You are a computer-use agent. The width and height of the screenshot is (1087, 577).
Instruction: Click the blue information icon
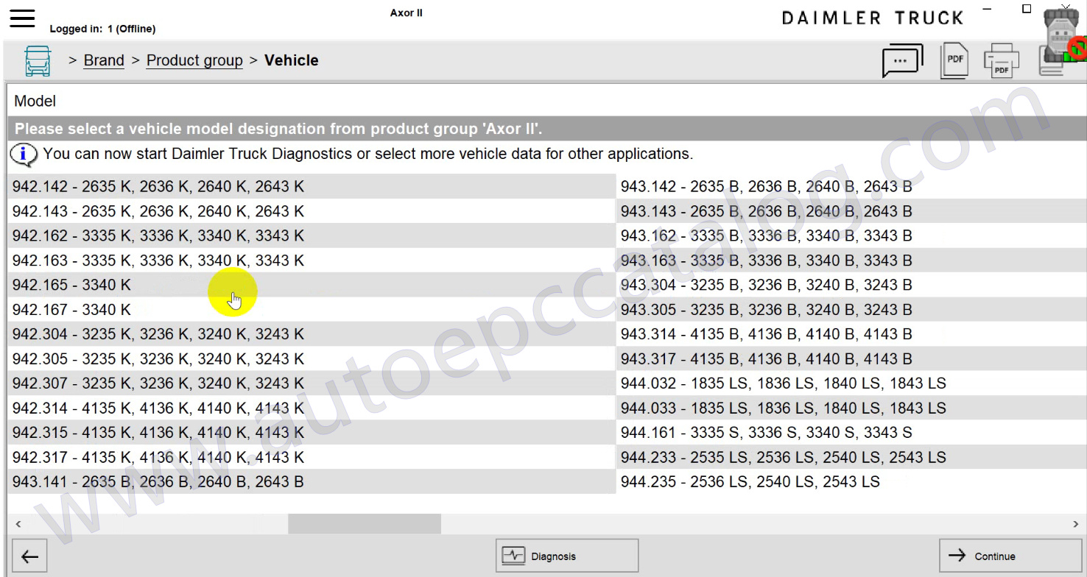click(24, 155)
